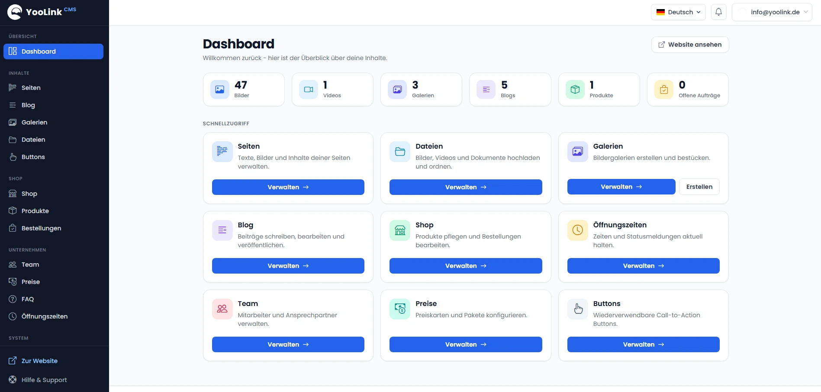Expand the info@yoolink.de account menu
Screen dimensions: 821x392
(772, 12)
